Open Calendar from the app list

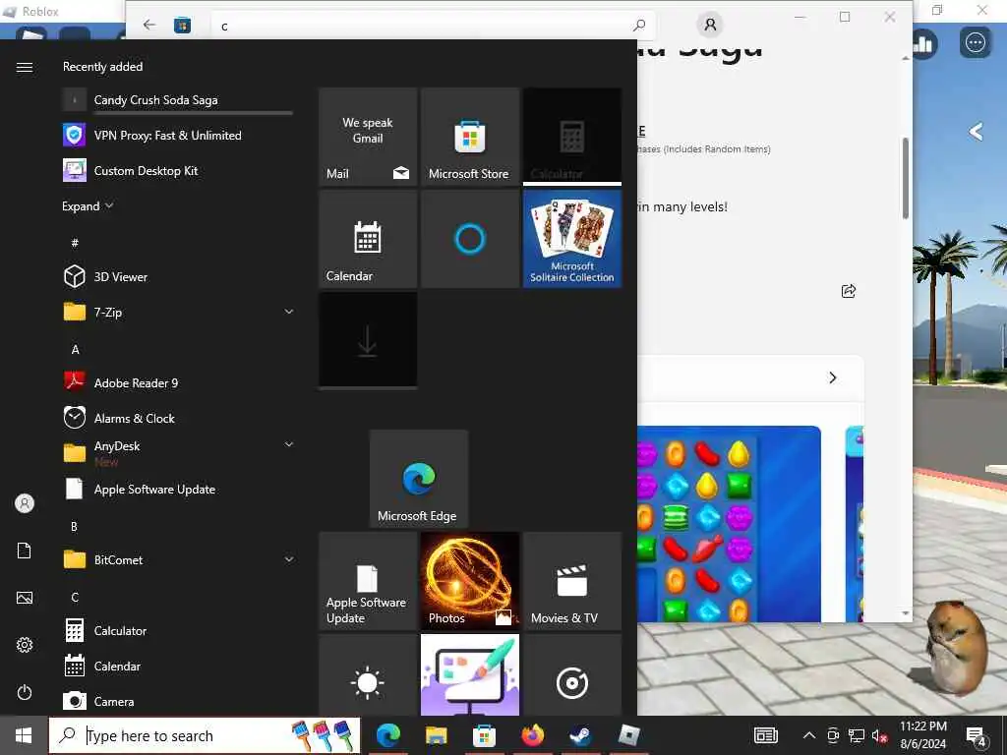pos(178,666)
